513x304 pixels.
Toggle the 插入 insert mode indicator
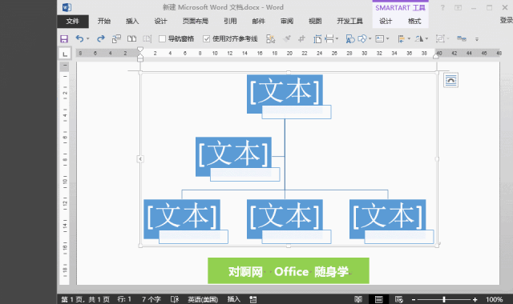pos(233,299)
